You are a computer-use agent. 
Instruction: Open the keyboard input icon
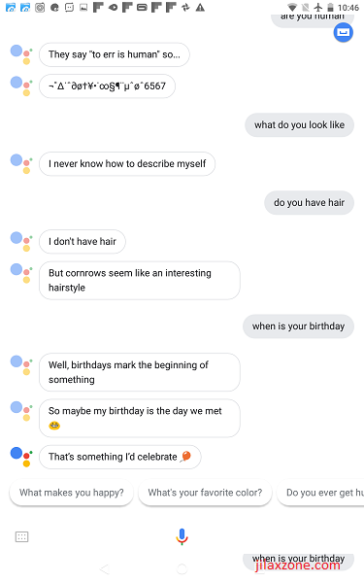(21, 536)
